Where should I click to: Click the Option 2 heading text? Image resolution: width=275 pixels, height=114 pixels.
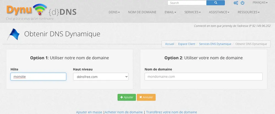(204, 58)
